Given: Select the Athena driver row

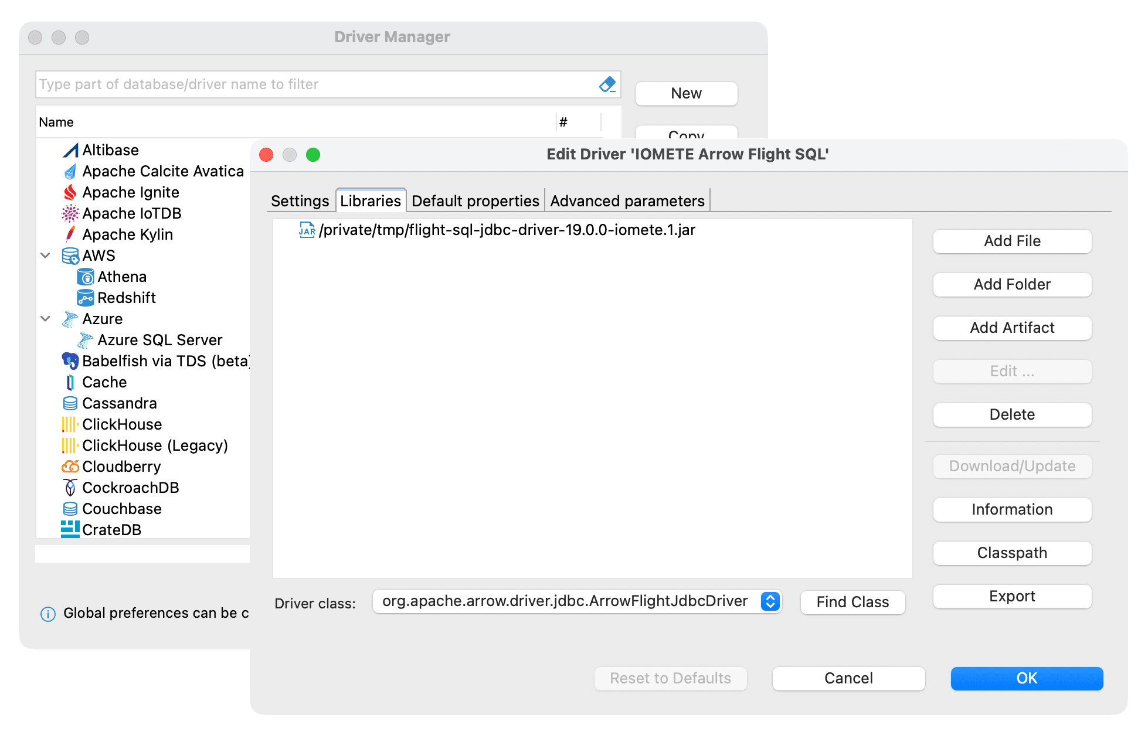Looking at the screenshot, I should click(122, 277).
